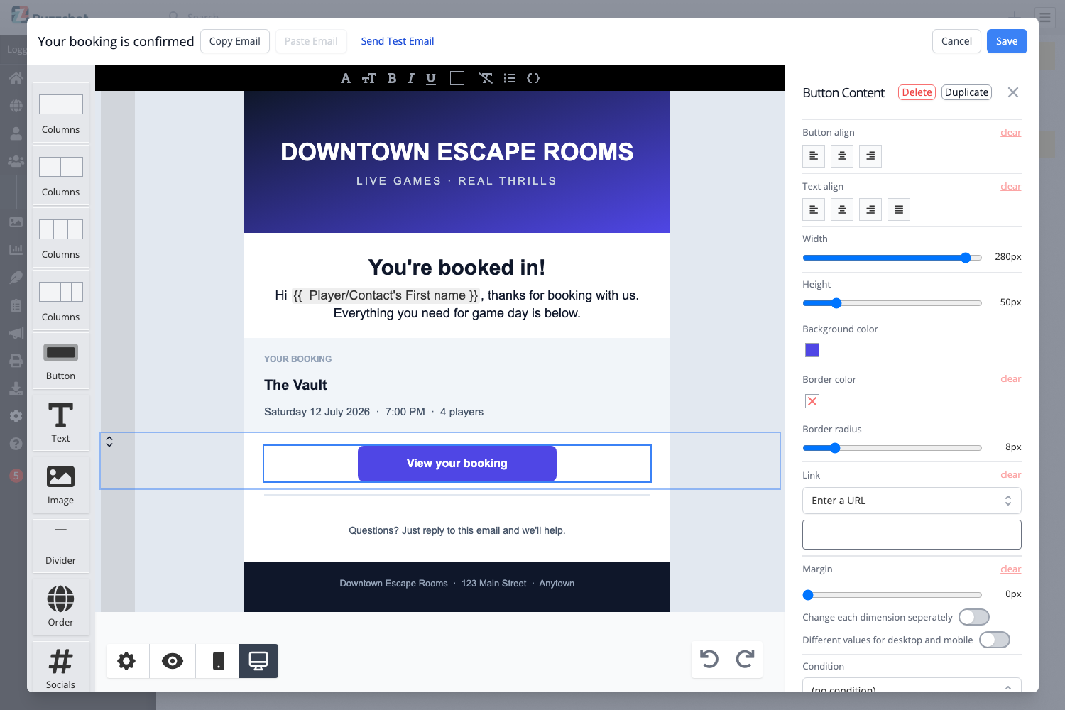Add a Button block
Image resolution: width=1065 pixels, height=710 pixels.
coord(61,361)
